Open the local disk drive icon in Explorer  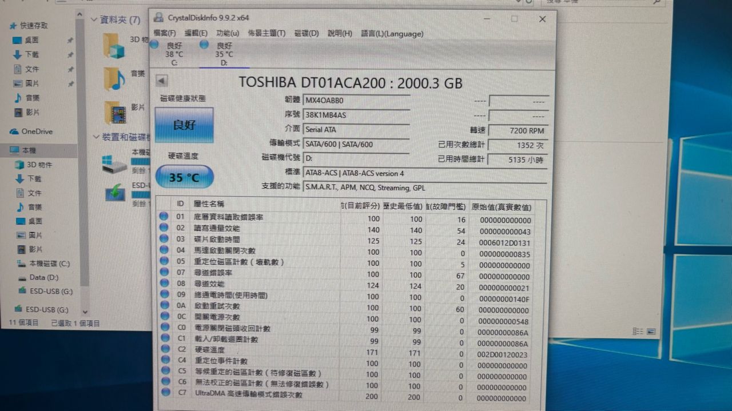click(x=114, y=164)
